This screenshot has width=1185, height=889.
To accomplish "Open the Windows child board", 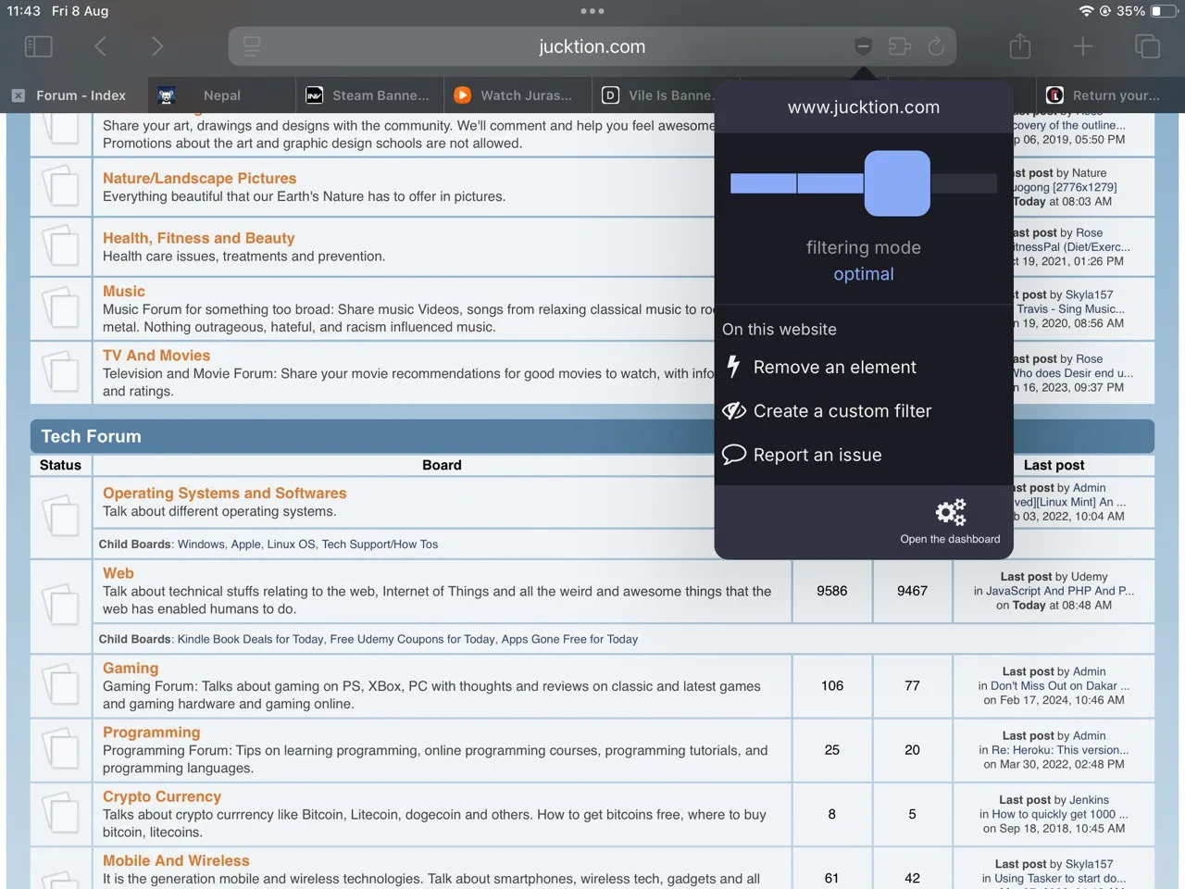I will click(201, 545).
